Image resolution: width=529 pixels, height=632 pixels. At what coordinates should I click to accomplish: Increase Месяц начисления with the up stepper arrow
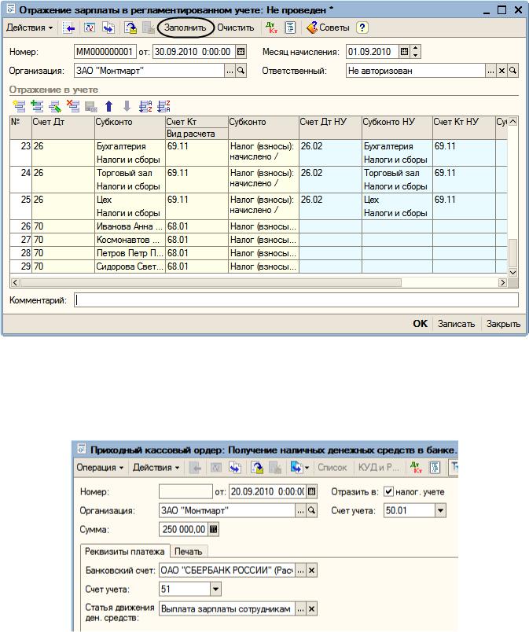pyautogui.click(x=415, y=49)
